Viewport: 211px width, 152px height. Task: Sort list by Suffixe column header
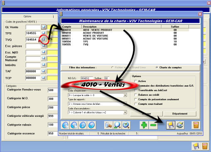coord(175,27)
